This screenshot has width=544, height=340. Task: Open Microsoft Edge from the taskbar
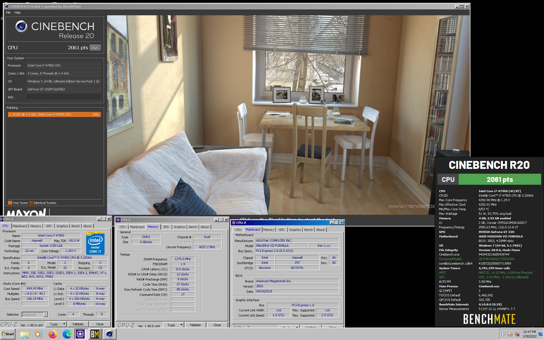67,334
